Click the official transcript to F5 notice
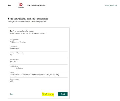Image resolution: width=120 pixels, height=101 pixels. (27, 33)
